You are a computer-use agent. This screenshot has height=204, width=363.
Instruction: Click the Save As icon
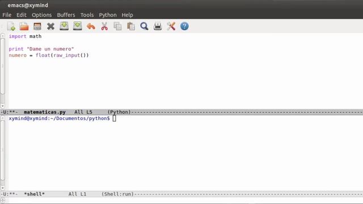pos(77,26)
